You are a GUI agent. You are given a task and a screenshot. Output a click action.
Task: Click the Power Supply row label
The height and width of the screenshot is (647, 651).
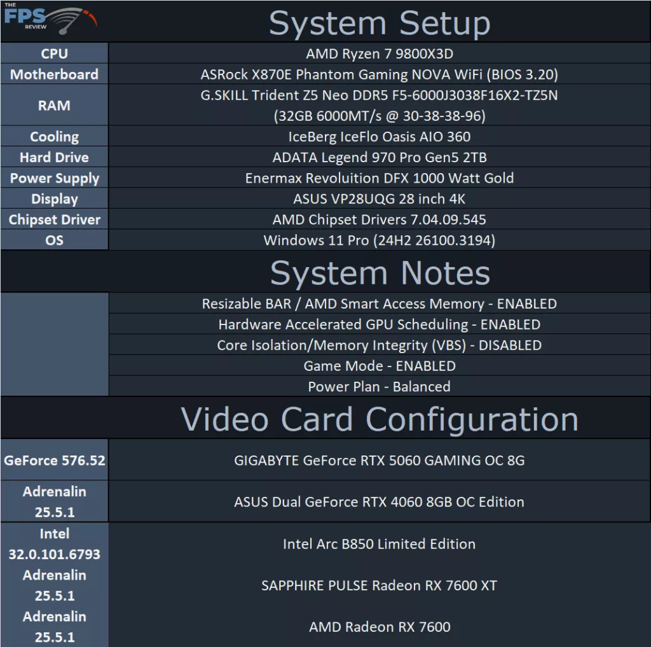55,178
